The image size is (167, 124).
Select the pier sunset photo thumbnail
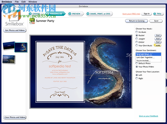(9, 59)
